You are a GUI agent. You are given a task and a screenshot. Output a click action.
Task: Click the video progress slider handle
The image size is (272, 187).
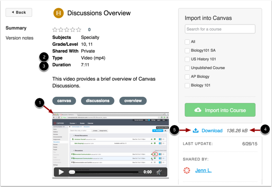click(x=72, y=172)
